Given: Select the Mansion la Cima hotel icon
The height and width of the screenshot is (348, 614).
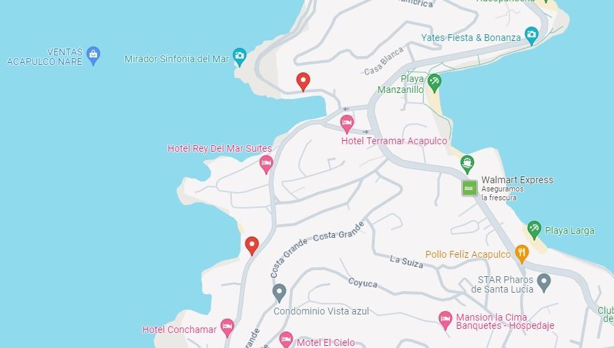Looking at the screenshot, I should click(x=445, y=320).
